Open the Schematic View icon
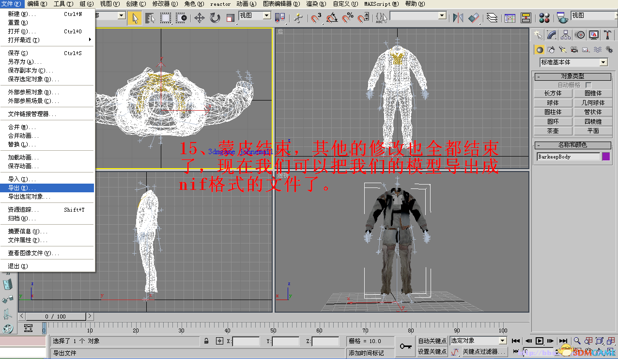 coord(526,18)
